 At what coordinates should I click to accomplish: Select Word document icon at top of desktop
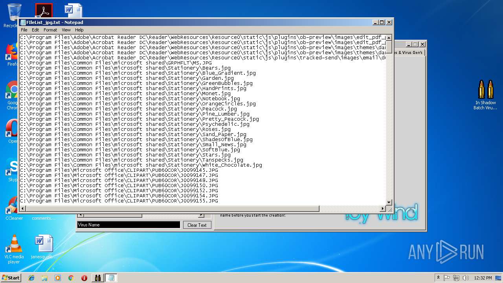tap(73, 11)
